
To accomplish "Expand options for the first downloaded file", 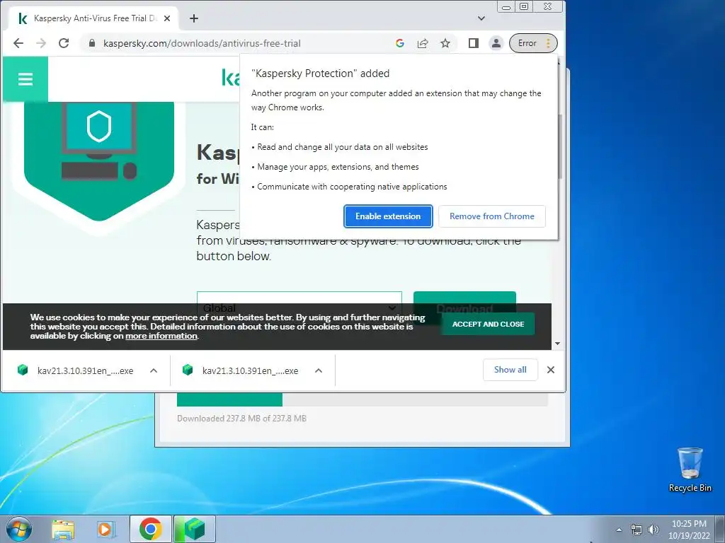I will [x=154, y=370].
